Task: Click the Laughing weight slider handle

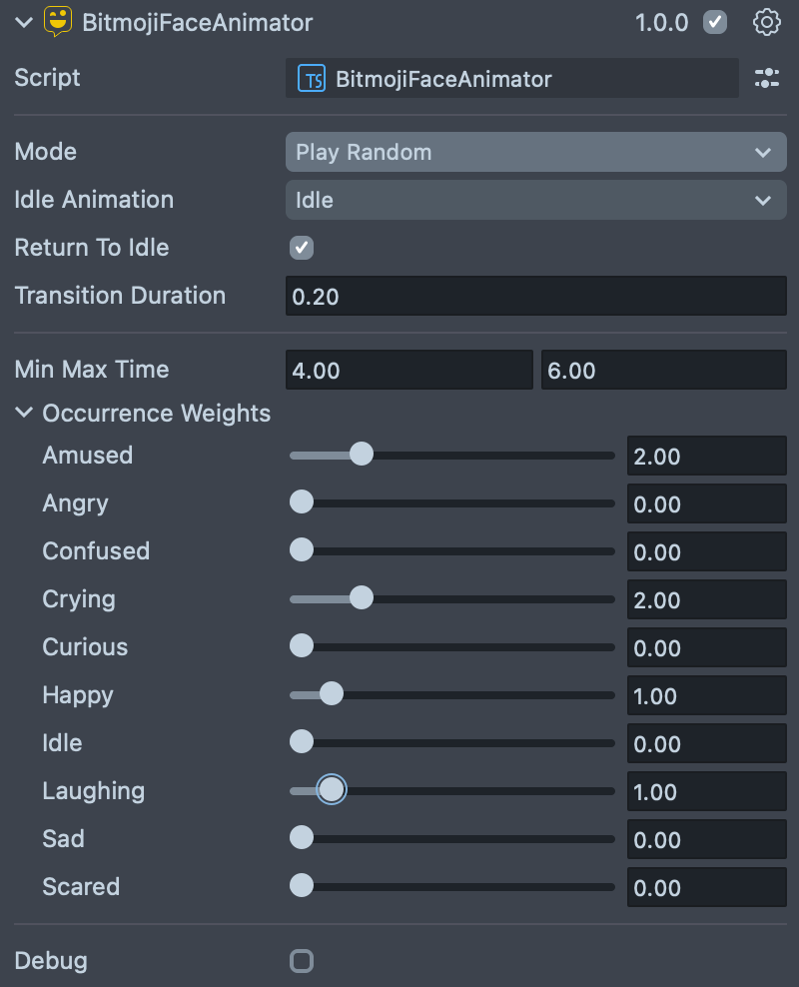Action: pyautogui.click(x=332, y=791)
